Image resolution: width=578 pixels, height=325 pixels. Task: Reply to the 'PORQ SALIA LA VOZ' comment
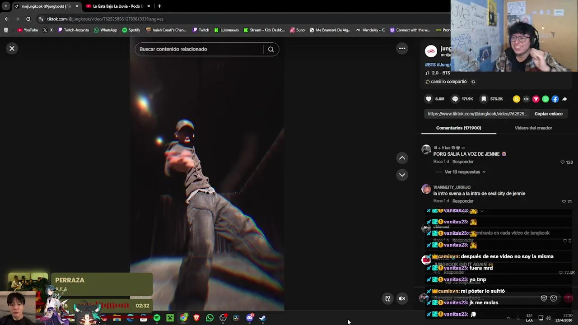463,162
